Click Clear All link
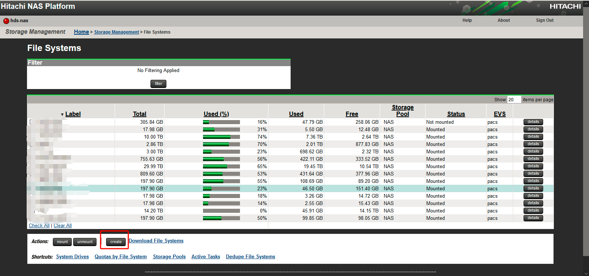The width and height of the screenshot is (589, 276). coord(62,225)
